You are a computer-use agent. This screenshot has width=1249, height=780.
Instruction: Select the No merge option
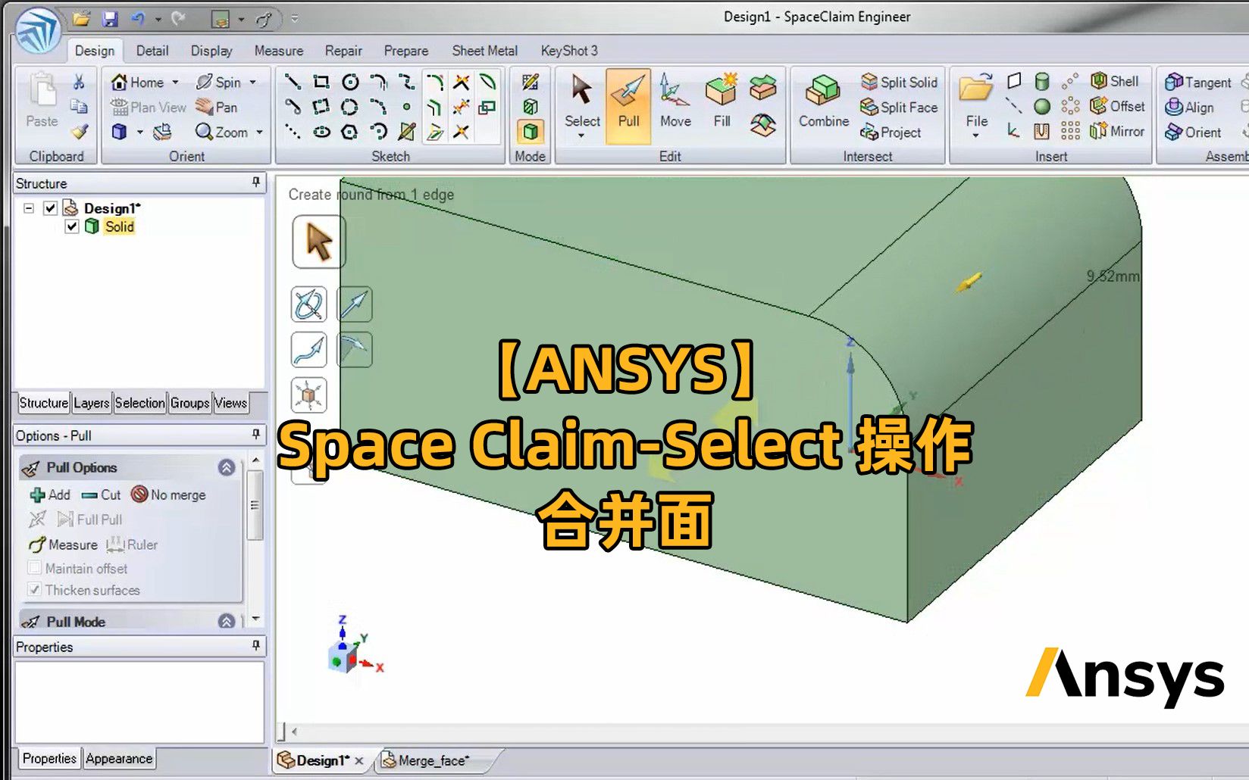coord(168,495)
